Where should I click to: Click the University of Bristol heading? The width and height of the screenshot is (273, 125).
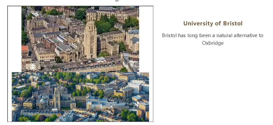pyautogui.click(x=213, y=23)
